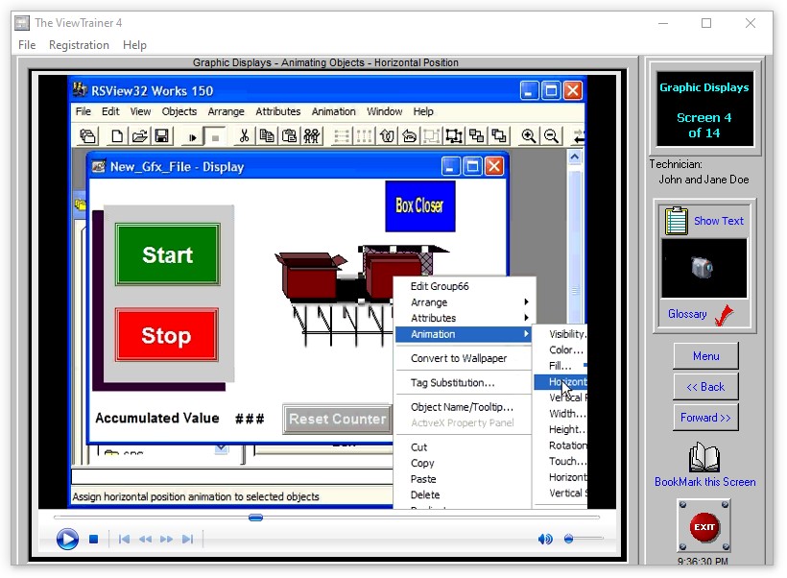Skip to next track in player

click(x=187, y=540)
